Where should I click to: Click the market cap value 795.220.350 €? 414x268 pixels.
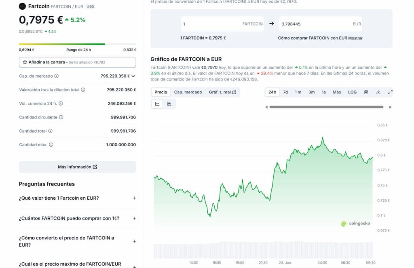click(115, 76)
